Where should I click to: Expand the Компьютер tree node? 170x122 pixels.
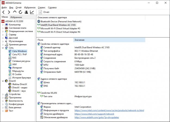click(2, 25)
